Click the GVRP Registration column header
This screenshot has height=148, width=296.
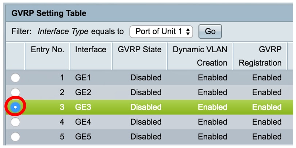pos(260,56)
